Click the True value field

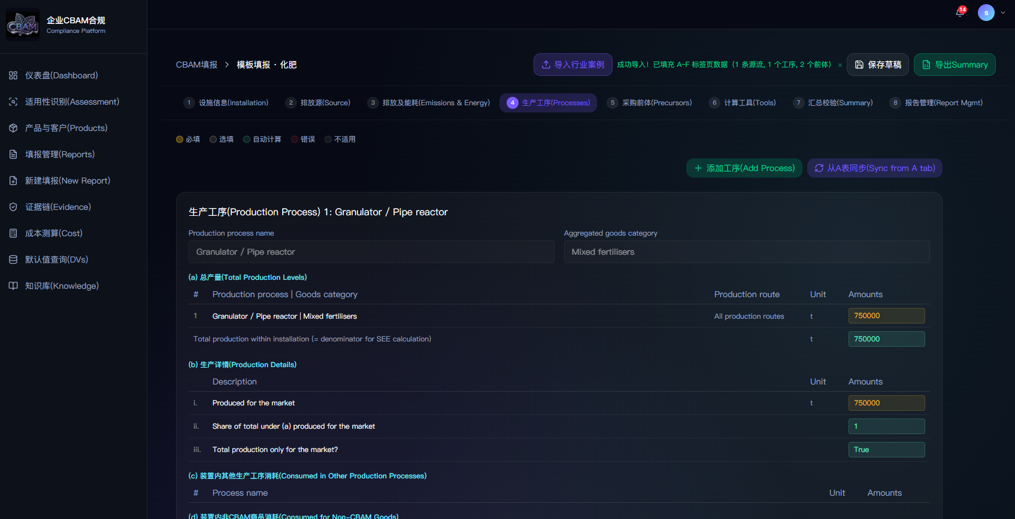(x=886, y=450)
